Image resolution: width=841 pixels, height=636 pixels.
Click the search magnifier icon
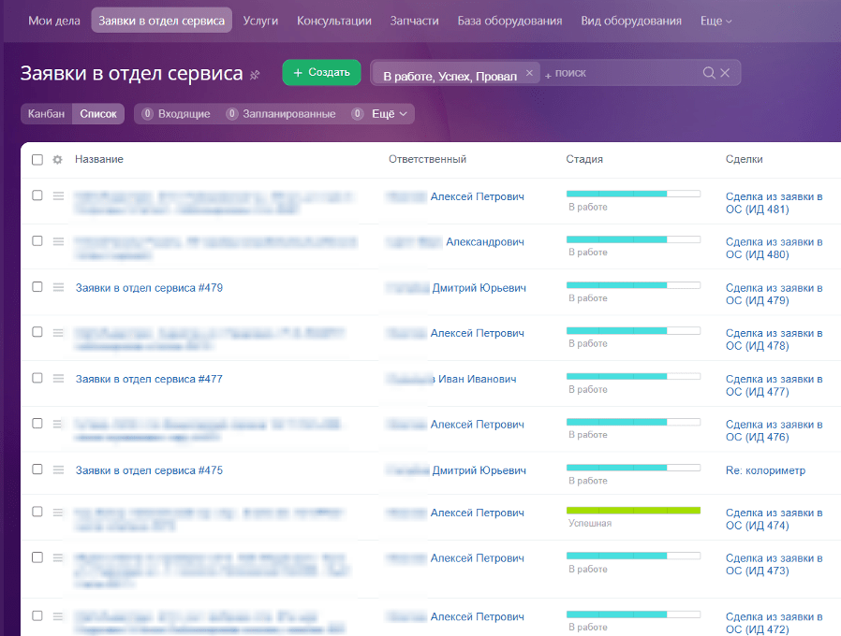coord(709,73)
